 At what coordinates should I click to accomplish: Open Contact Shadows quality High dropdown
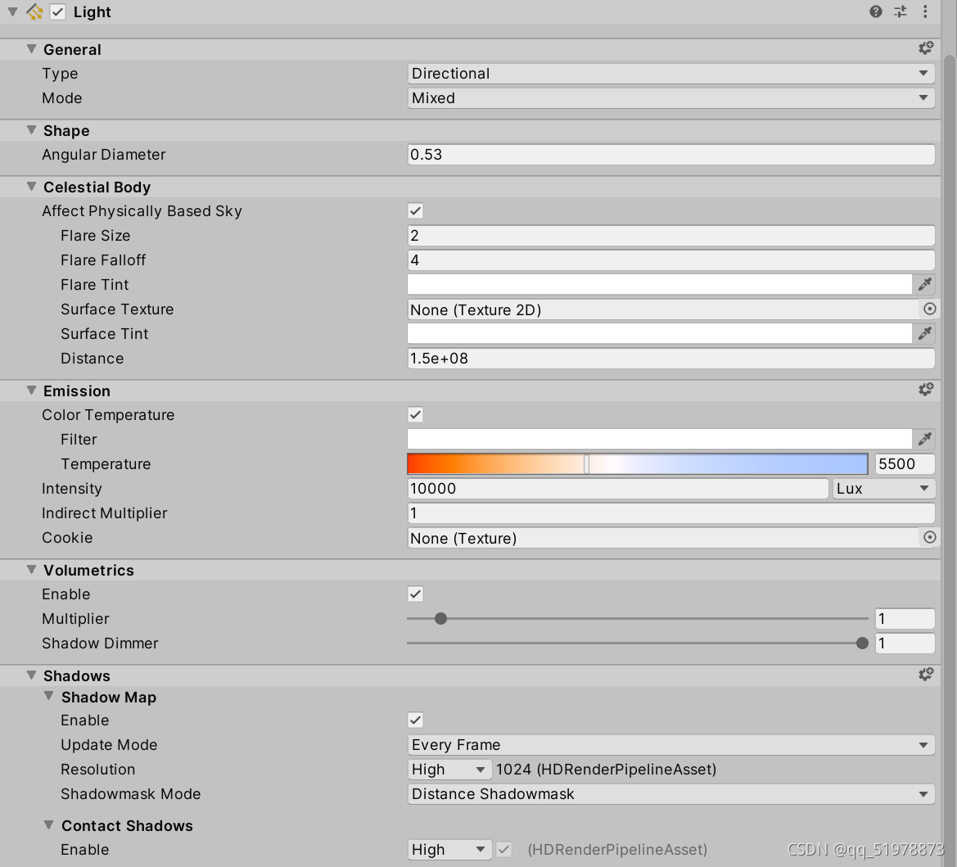449,849
